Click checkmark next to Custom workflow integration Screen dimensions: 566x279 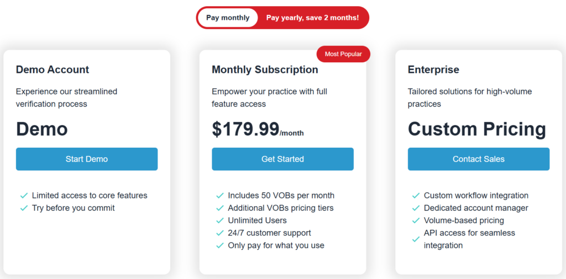pos(416,196)
